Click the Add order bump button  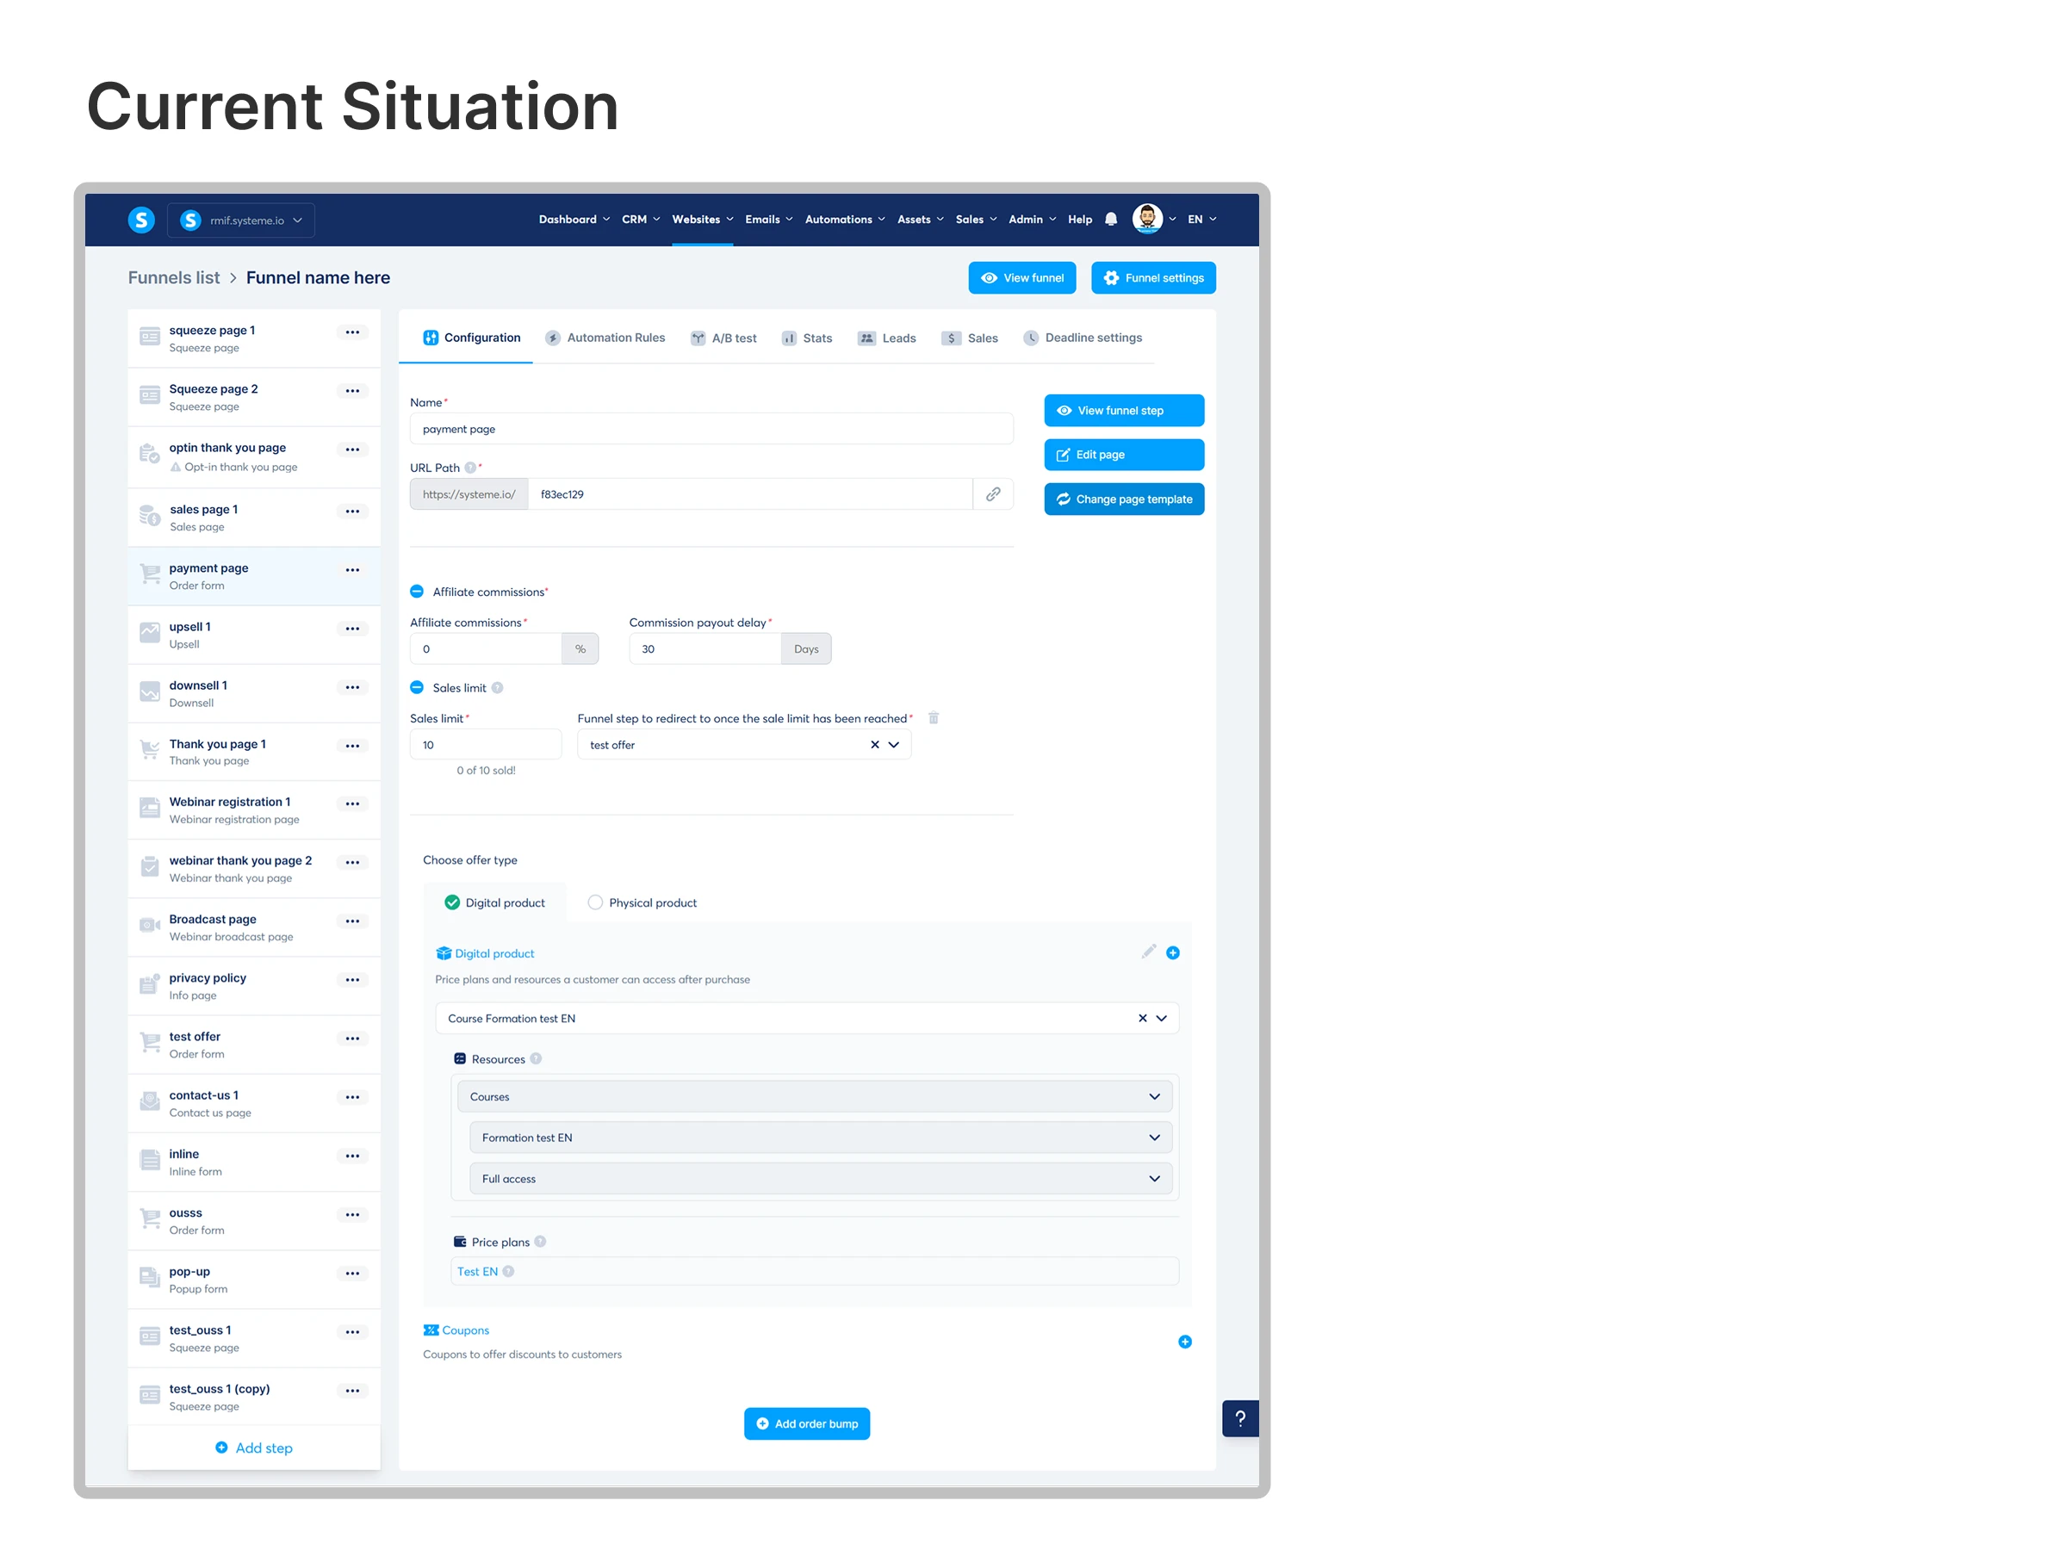806,1424
